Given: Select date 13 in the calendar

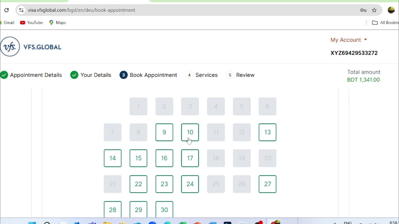Looking at the screenshot, I should 267,132.
